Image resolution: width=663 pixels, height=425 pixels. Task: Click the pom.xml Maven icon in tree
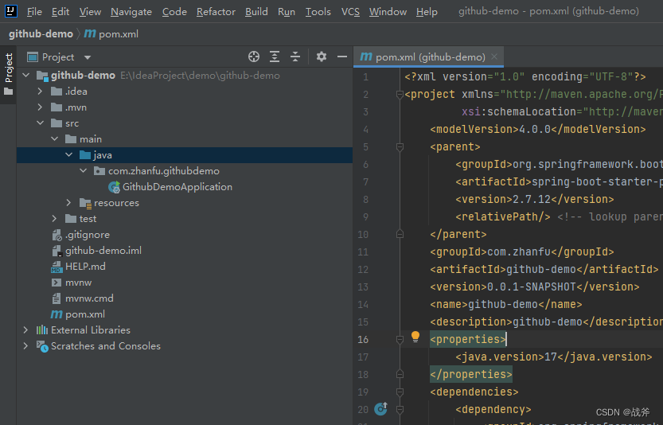(57, 314)
